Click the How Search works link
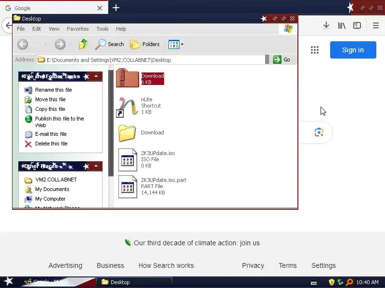The image size is (385, 288). [166, 265]
